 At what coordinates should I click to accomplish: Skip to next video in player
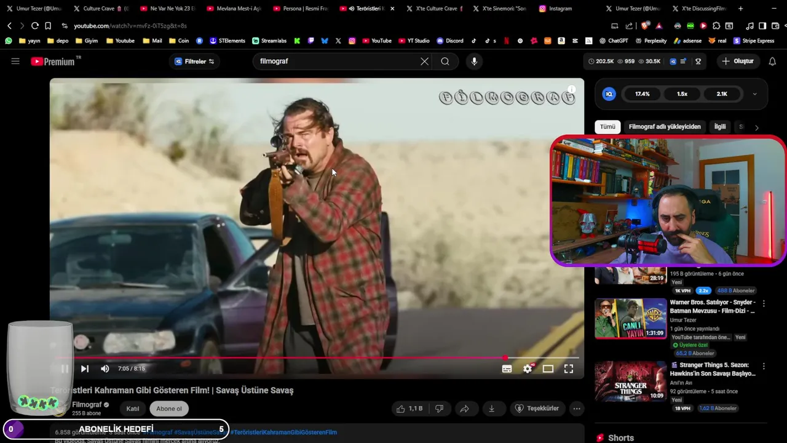point(85,369)
